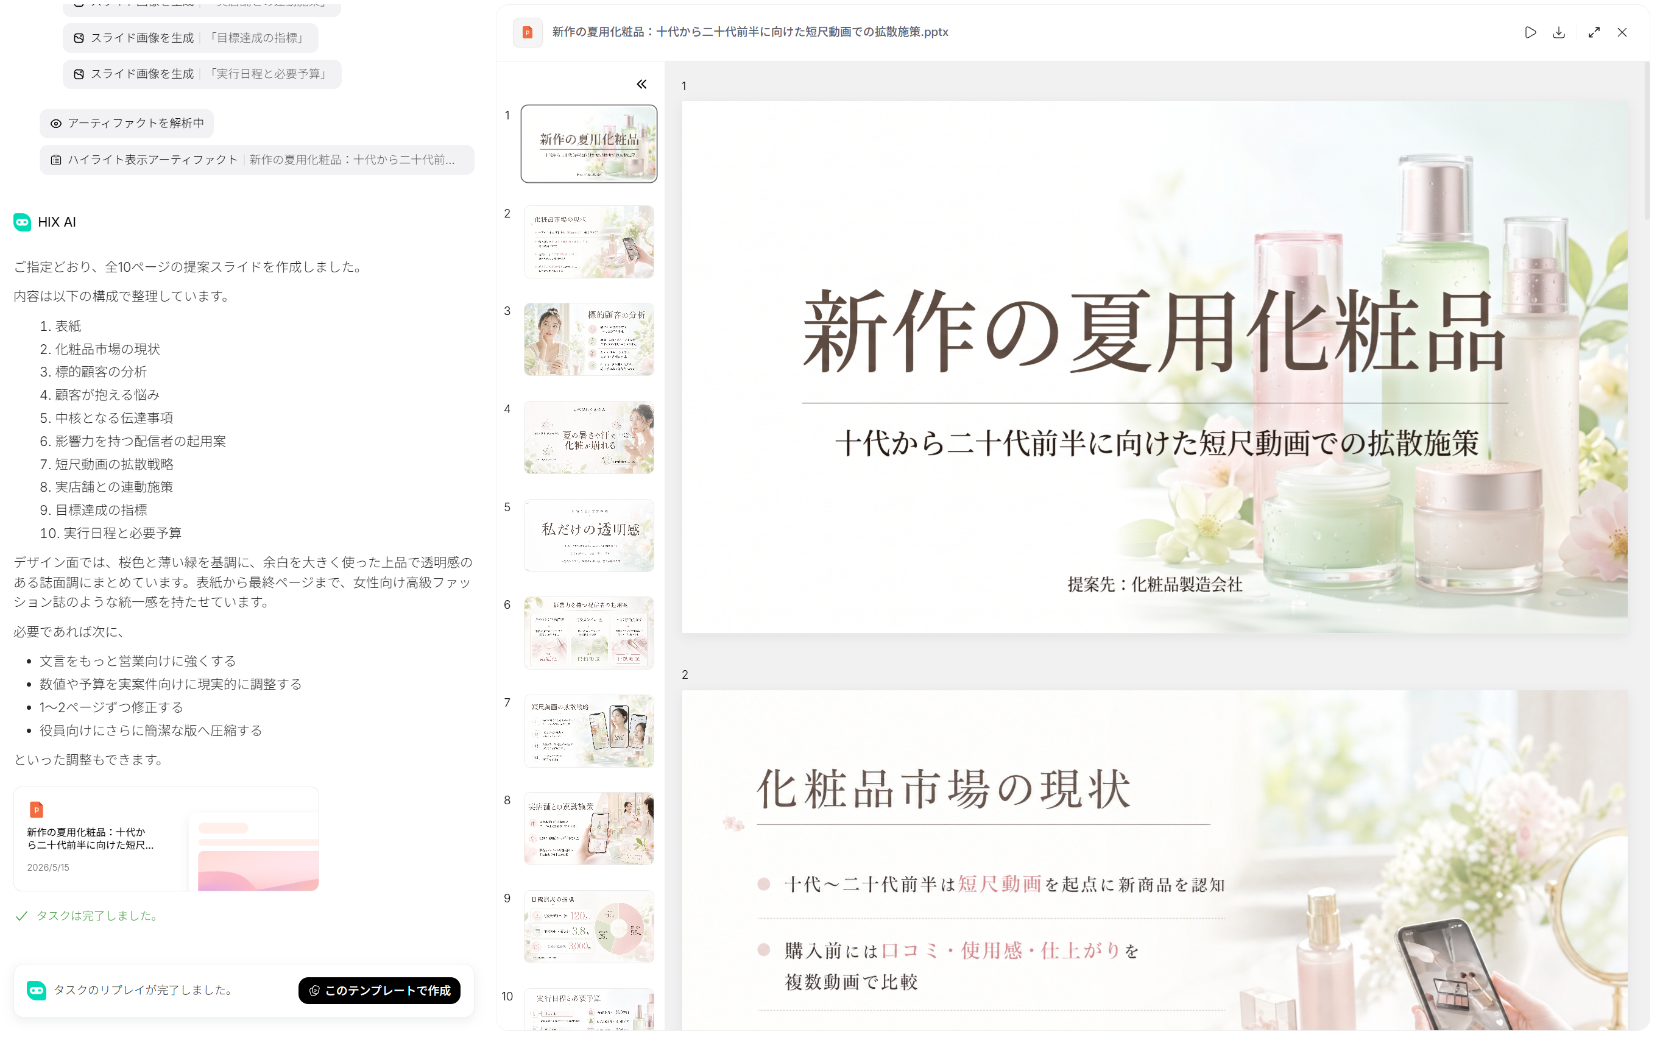This screenshot has width=1660, height=1040.
Task: Expand the preview to fullscreen
Action: pyautogui.click(x=1594, y=32)
